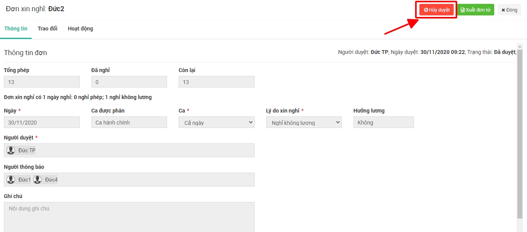Screen dimensions: 527x232
Task: Click the Ca được phân field
Action: pos(129,123)
